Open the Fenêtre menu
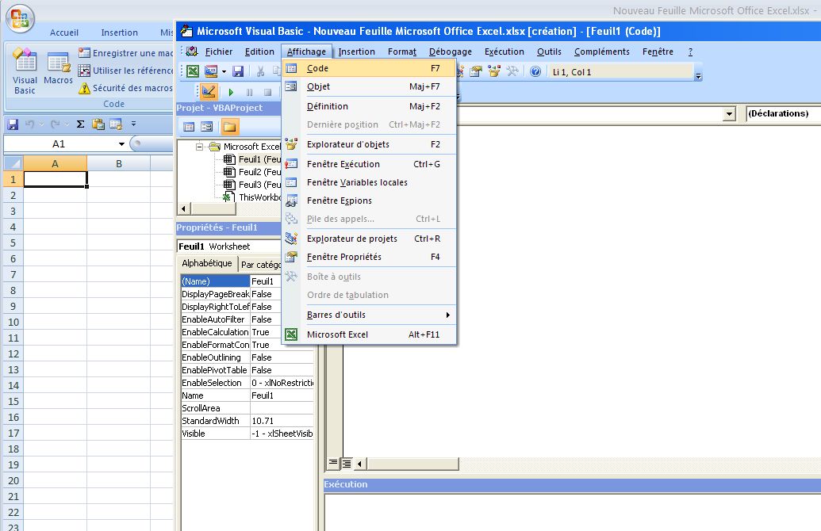The image size is (821, 531). coord(658,52)
